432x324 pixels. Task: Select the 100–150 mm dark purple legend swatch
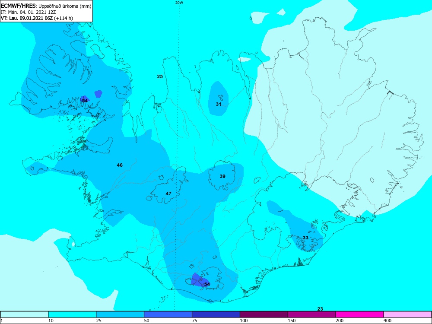[x=264, y=314]
